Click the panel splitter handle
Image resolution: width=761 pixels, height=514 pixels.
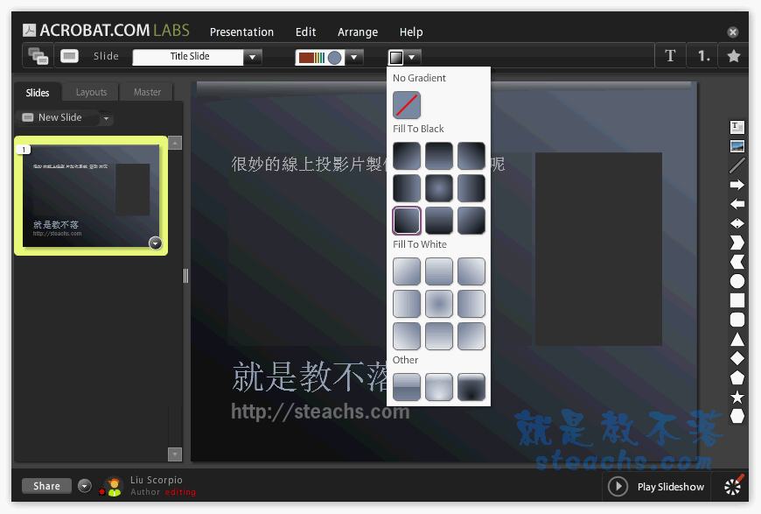186,276
